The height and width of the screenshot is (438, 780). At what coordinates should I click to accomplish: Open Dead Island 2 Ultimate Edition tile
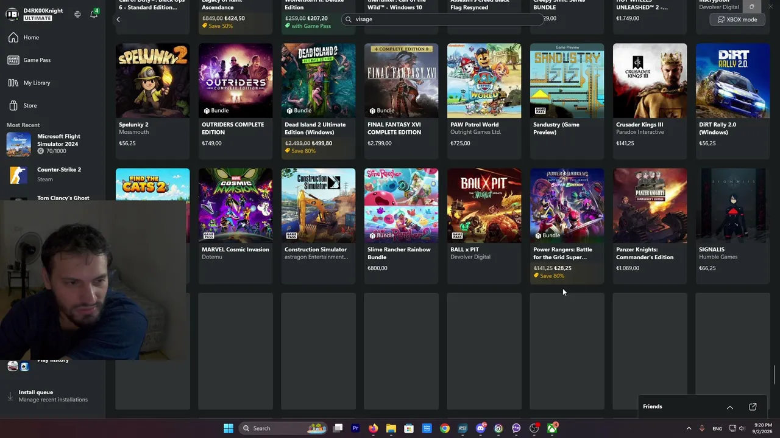(318, 101)
